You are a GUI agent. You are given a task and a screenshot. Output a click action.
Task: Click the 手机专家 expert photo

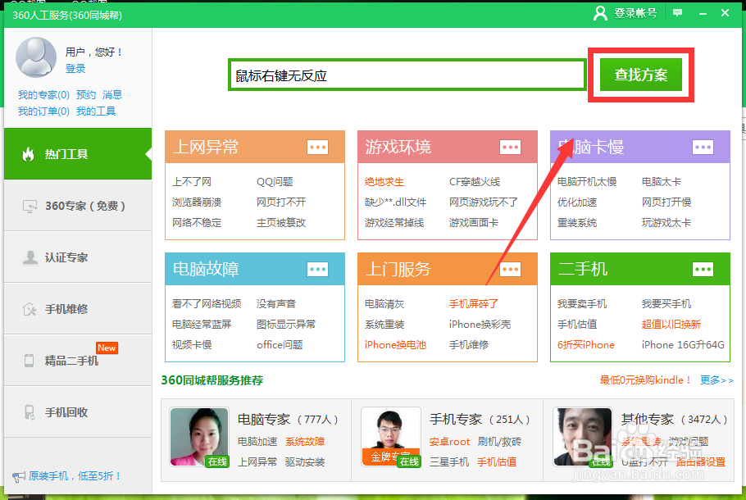(391, 437)
